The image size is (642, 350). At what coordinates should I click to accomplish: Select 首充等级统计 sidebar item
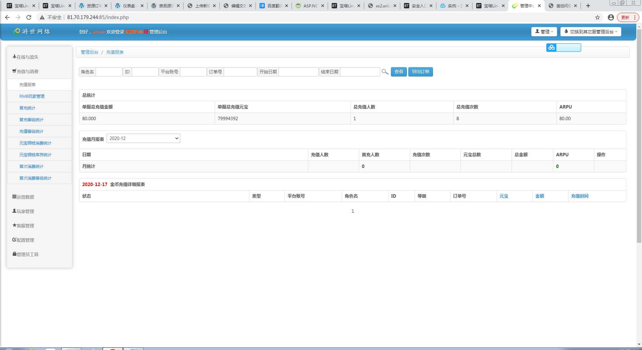pos(31,120)
